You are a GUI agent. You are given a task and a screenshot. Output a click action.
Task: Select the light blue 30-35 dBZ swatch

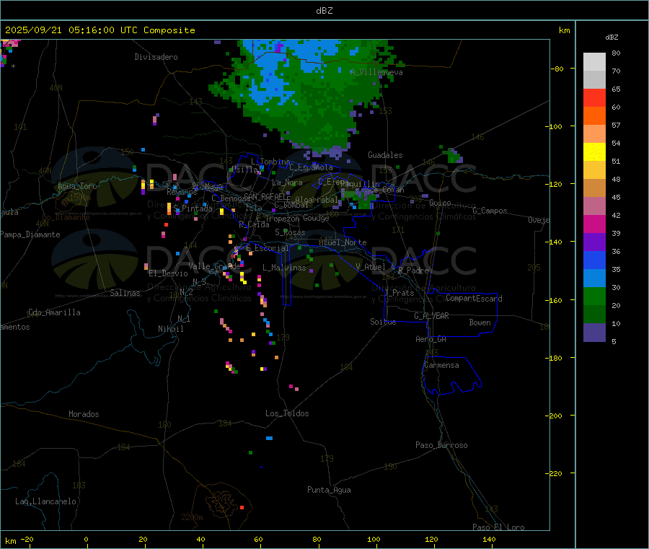pyautogui.click(x=594, y=278)
